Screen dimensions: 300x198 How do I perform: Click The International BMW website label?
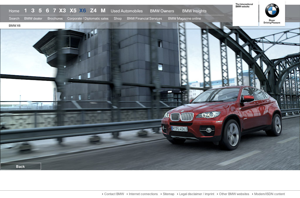click(244, 5)
